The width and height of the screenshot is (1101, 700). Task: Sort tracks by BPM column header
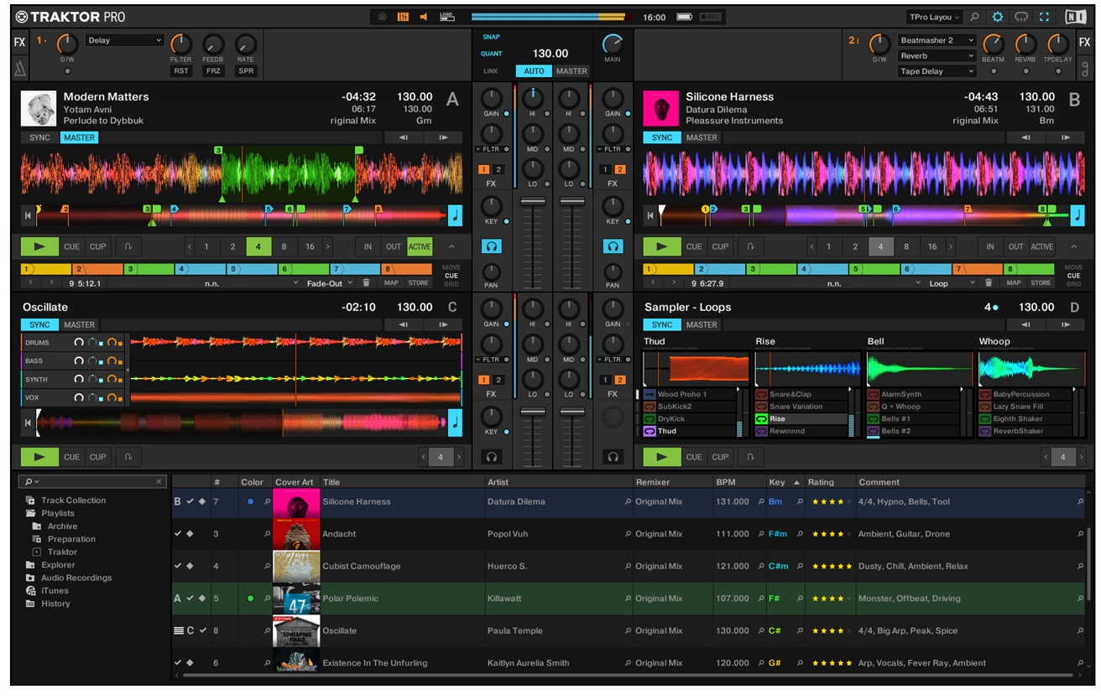coord(725,482)
